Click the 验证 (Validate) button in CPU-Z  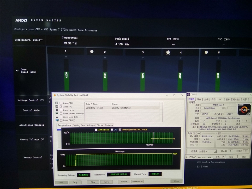click(231, 157)
